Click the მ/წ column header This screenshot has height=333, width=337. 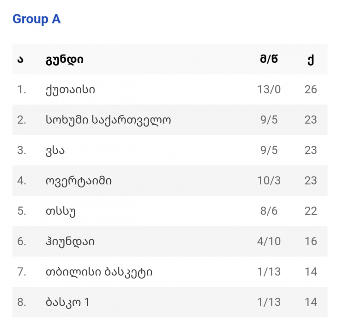click(x=269, y=59)
